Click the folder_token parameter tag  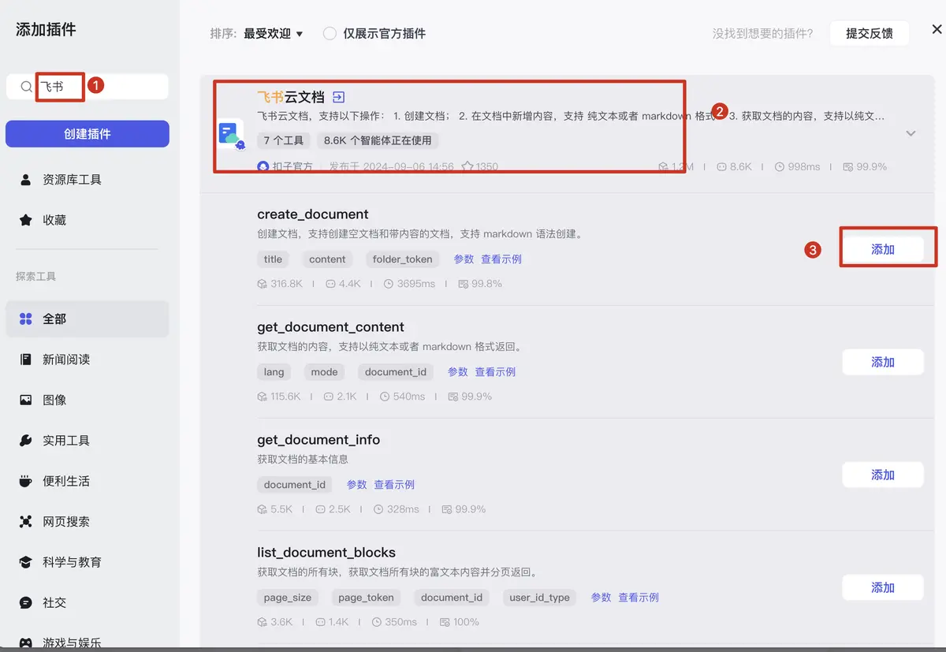tap(402, 259)
